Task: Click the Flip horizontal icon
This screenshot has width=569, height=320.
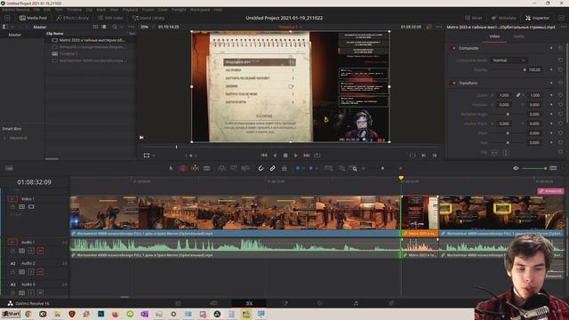Action: click(494, 153)
